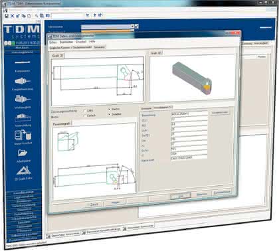
Task: Switch to the Generator tab
Action: pyautogui.click(x=99, y=47)
